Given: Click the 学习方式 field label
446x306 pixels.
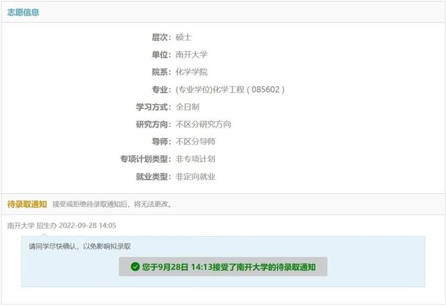Looking at the screenshot, I should 154,107.
